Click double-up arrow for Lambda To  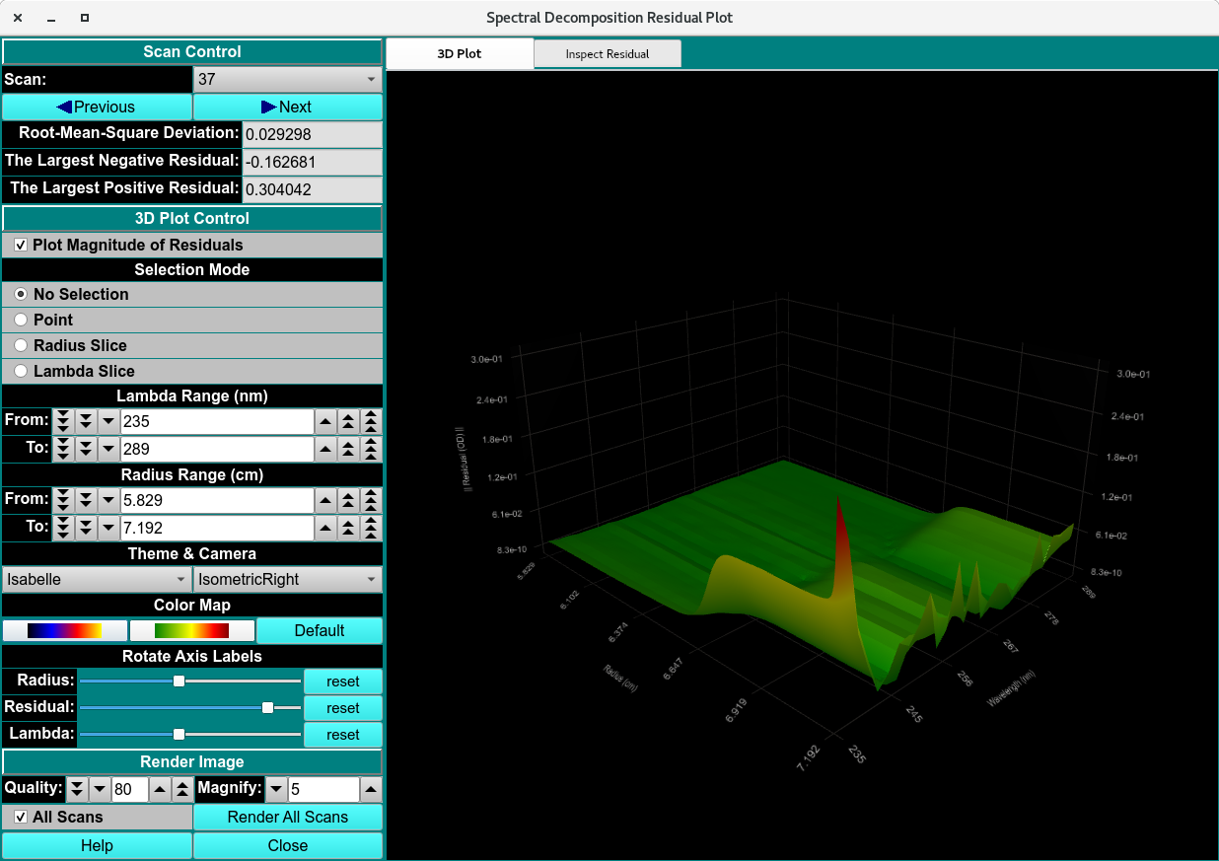pos(348,449)
